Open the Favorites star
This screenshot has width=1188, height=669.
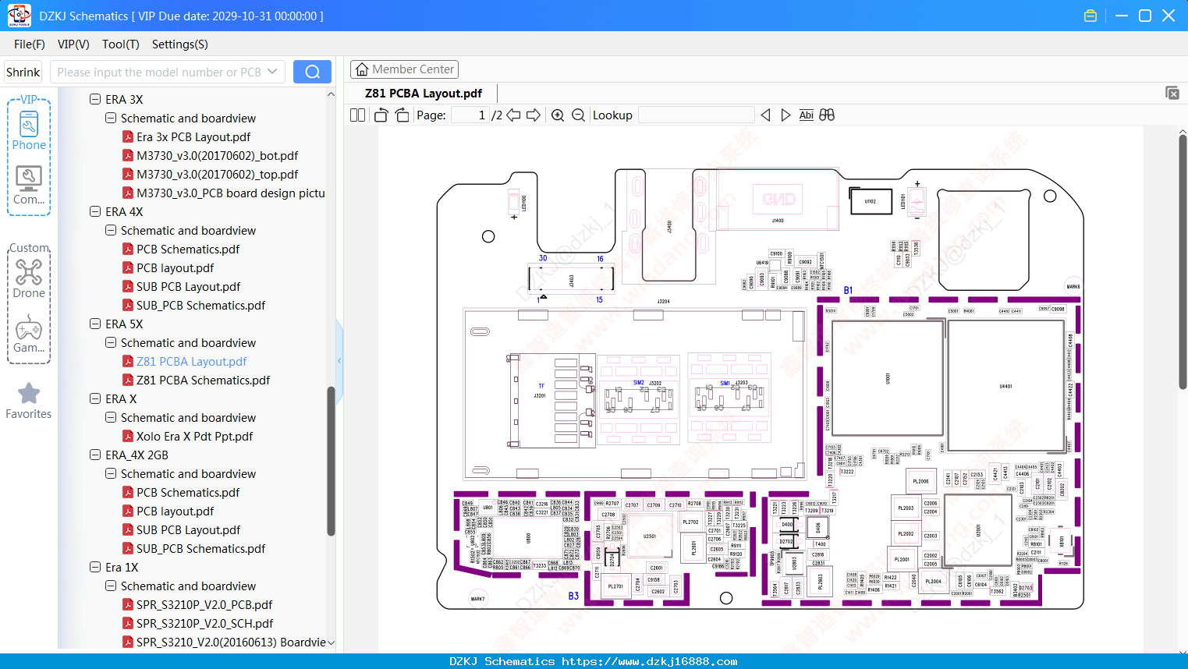pos(29,401)
